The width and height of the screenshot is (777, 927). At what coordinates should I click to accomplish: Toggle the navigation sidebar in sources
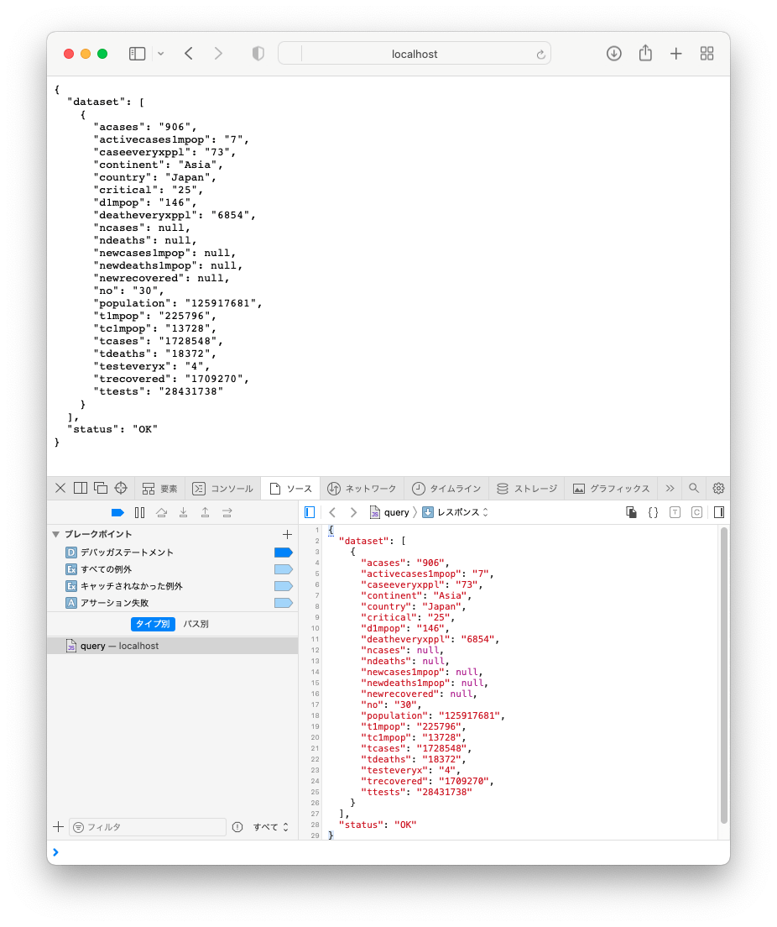coord(310,512)
